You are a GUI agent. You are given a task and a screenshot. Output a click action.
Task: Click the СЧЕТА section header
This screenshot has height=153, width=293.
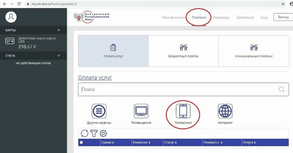click(10, 56)
